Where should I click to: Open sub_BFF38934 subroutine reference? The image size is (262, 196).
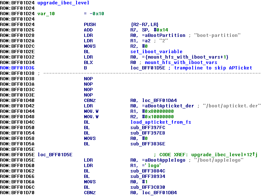coord(148,176)
